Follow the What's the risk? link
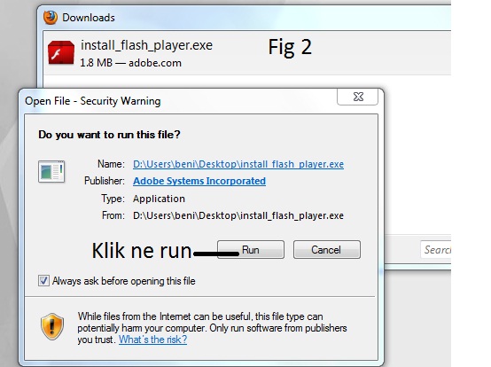The height and width of the screenshot is (367, 491). tap(152, 340)
